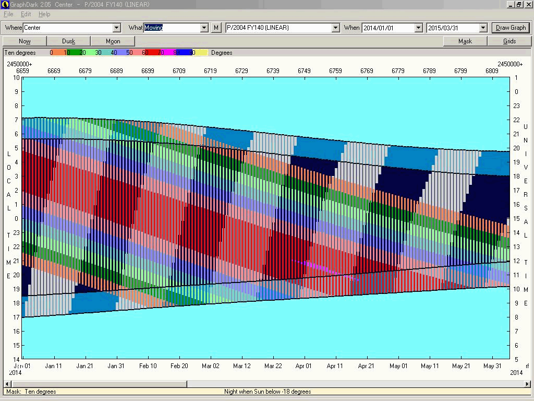Click the 'Degrees' legend unit label

[222, 53]
